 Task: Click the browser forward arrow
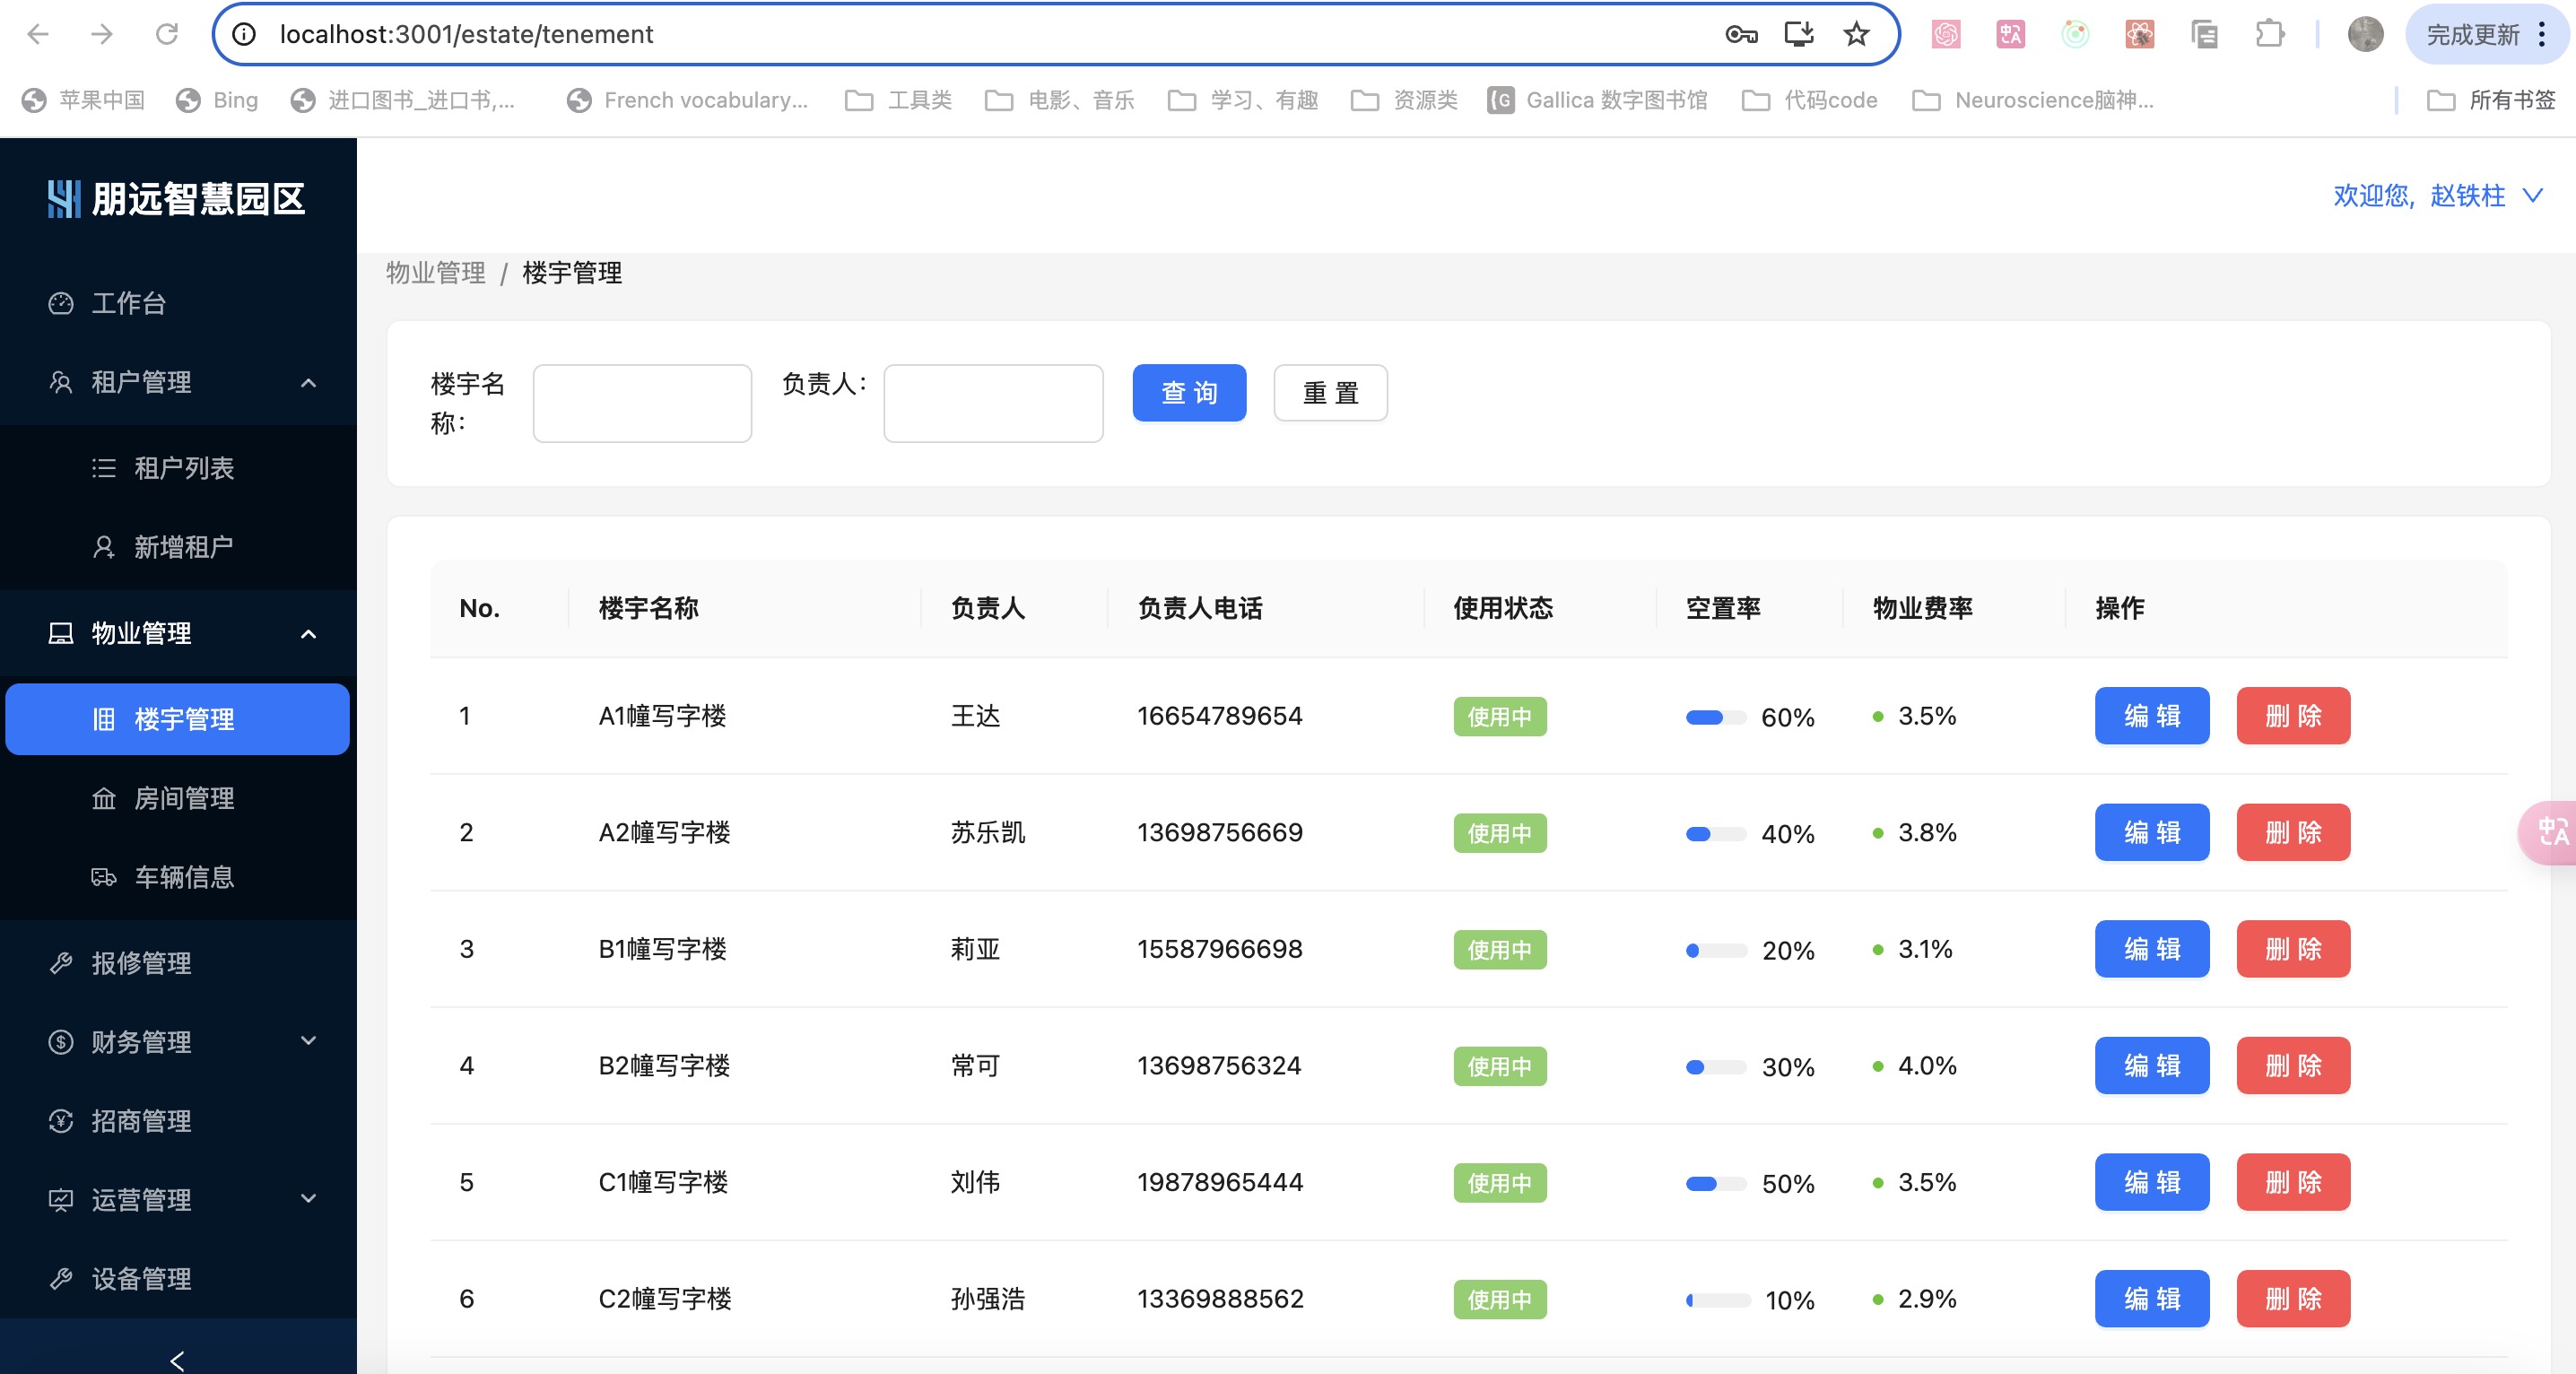click(x=102, y=34)
